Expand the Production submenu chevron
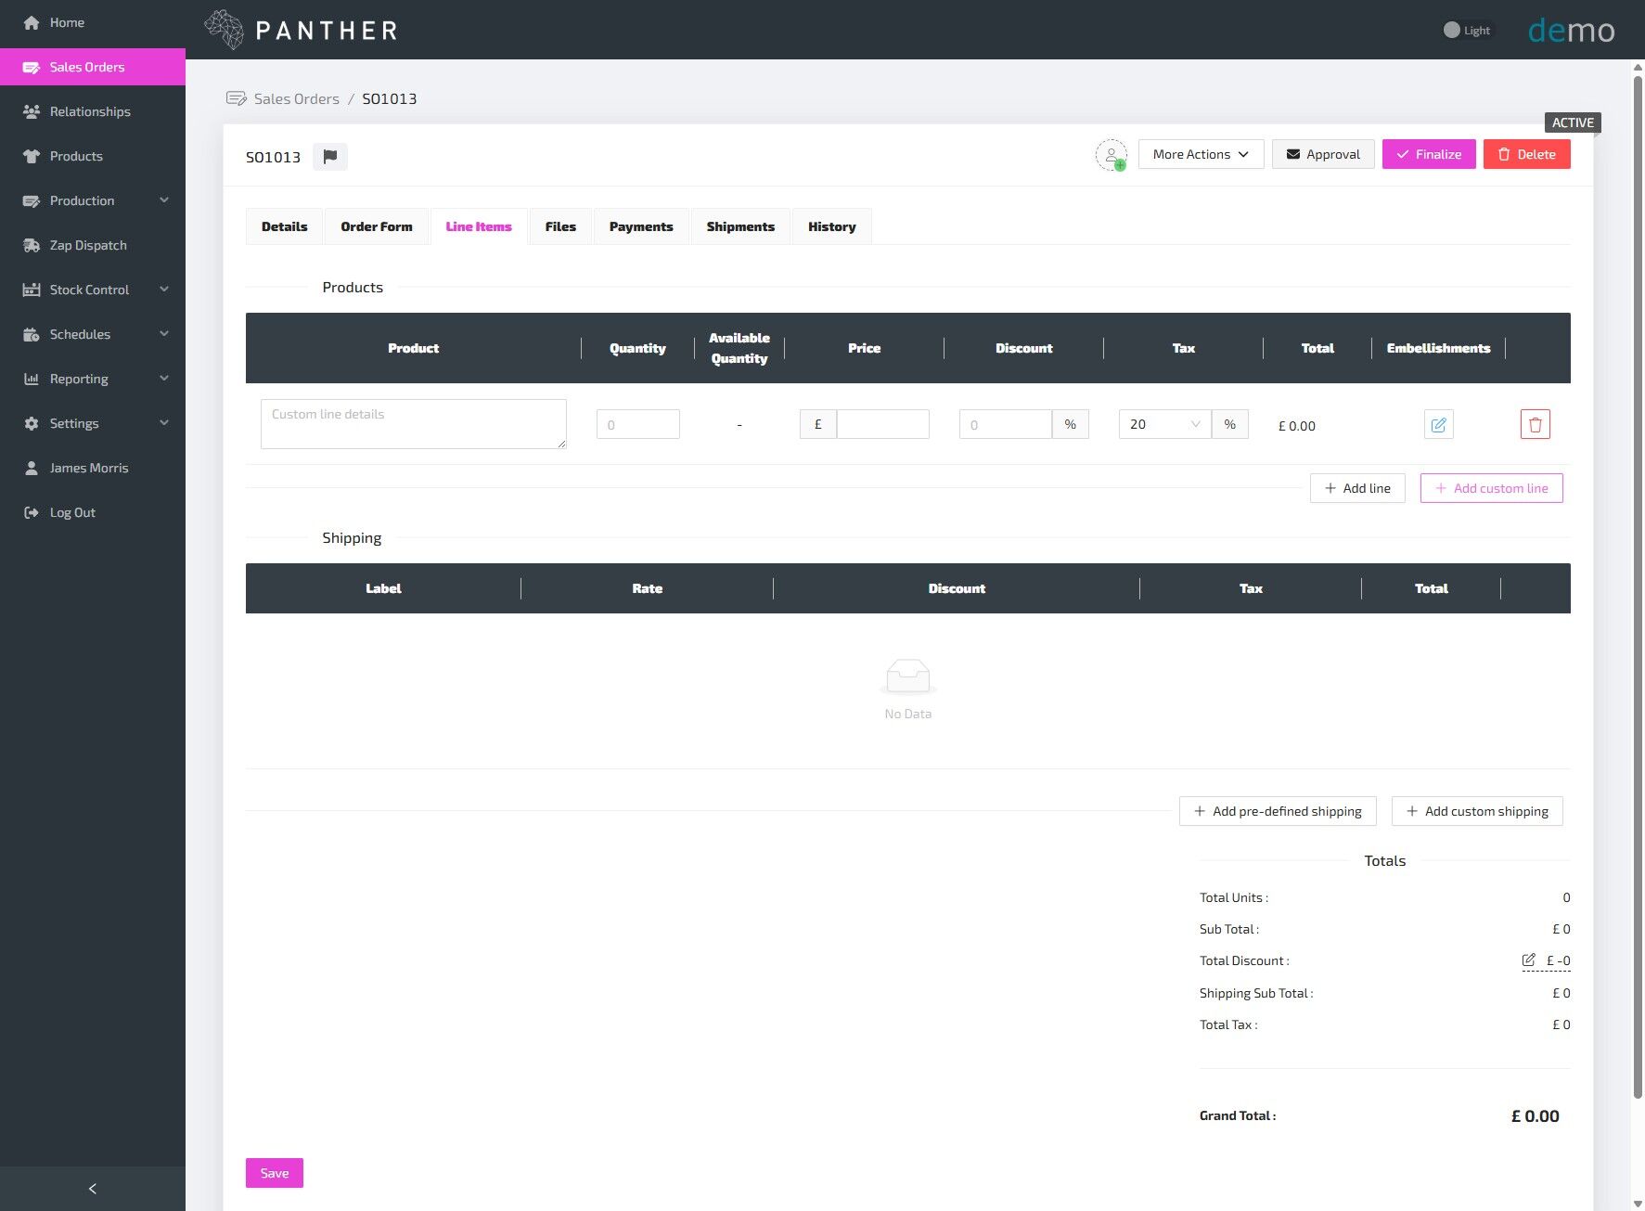 [x=164, y=200]
